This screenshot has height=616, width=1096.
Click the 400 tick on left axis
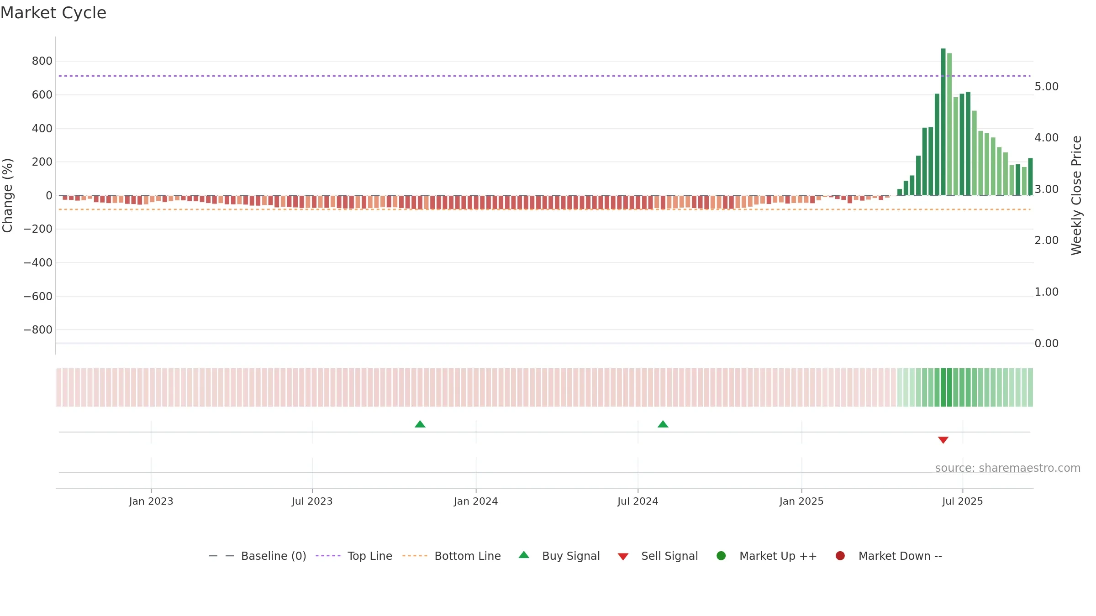pos(42,129)
